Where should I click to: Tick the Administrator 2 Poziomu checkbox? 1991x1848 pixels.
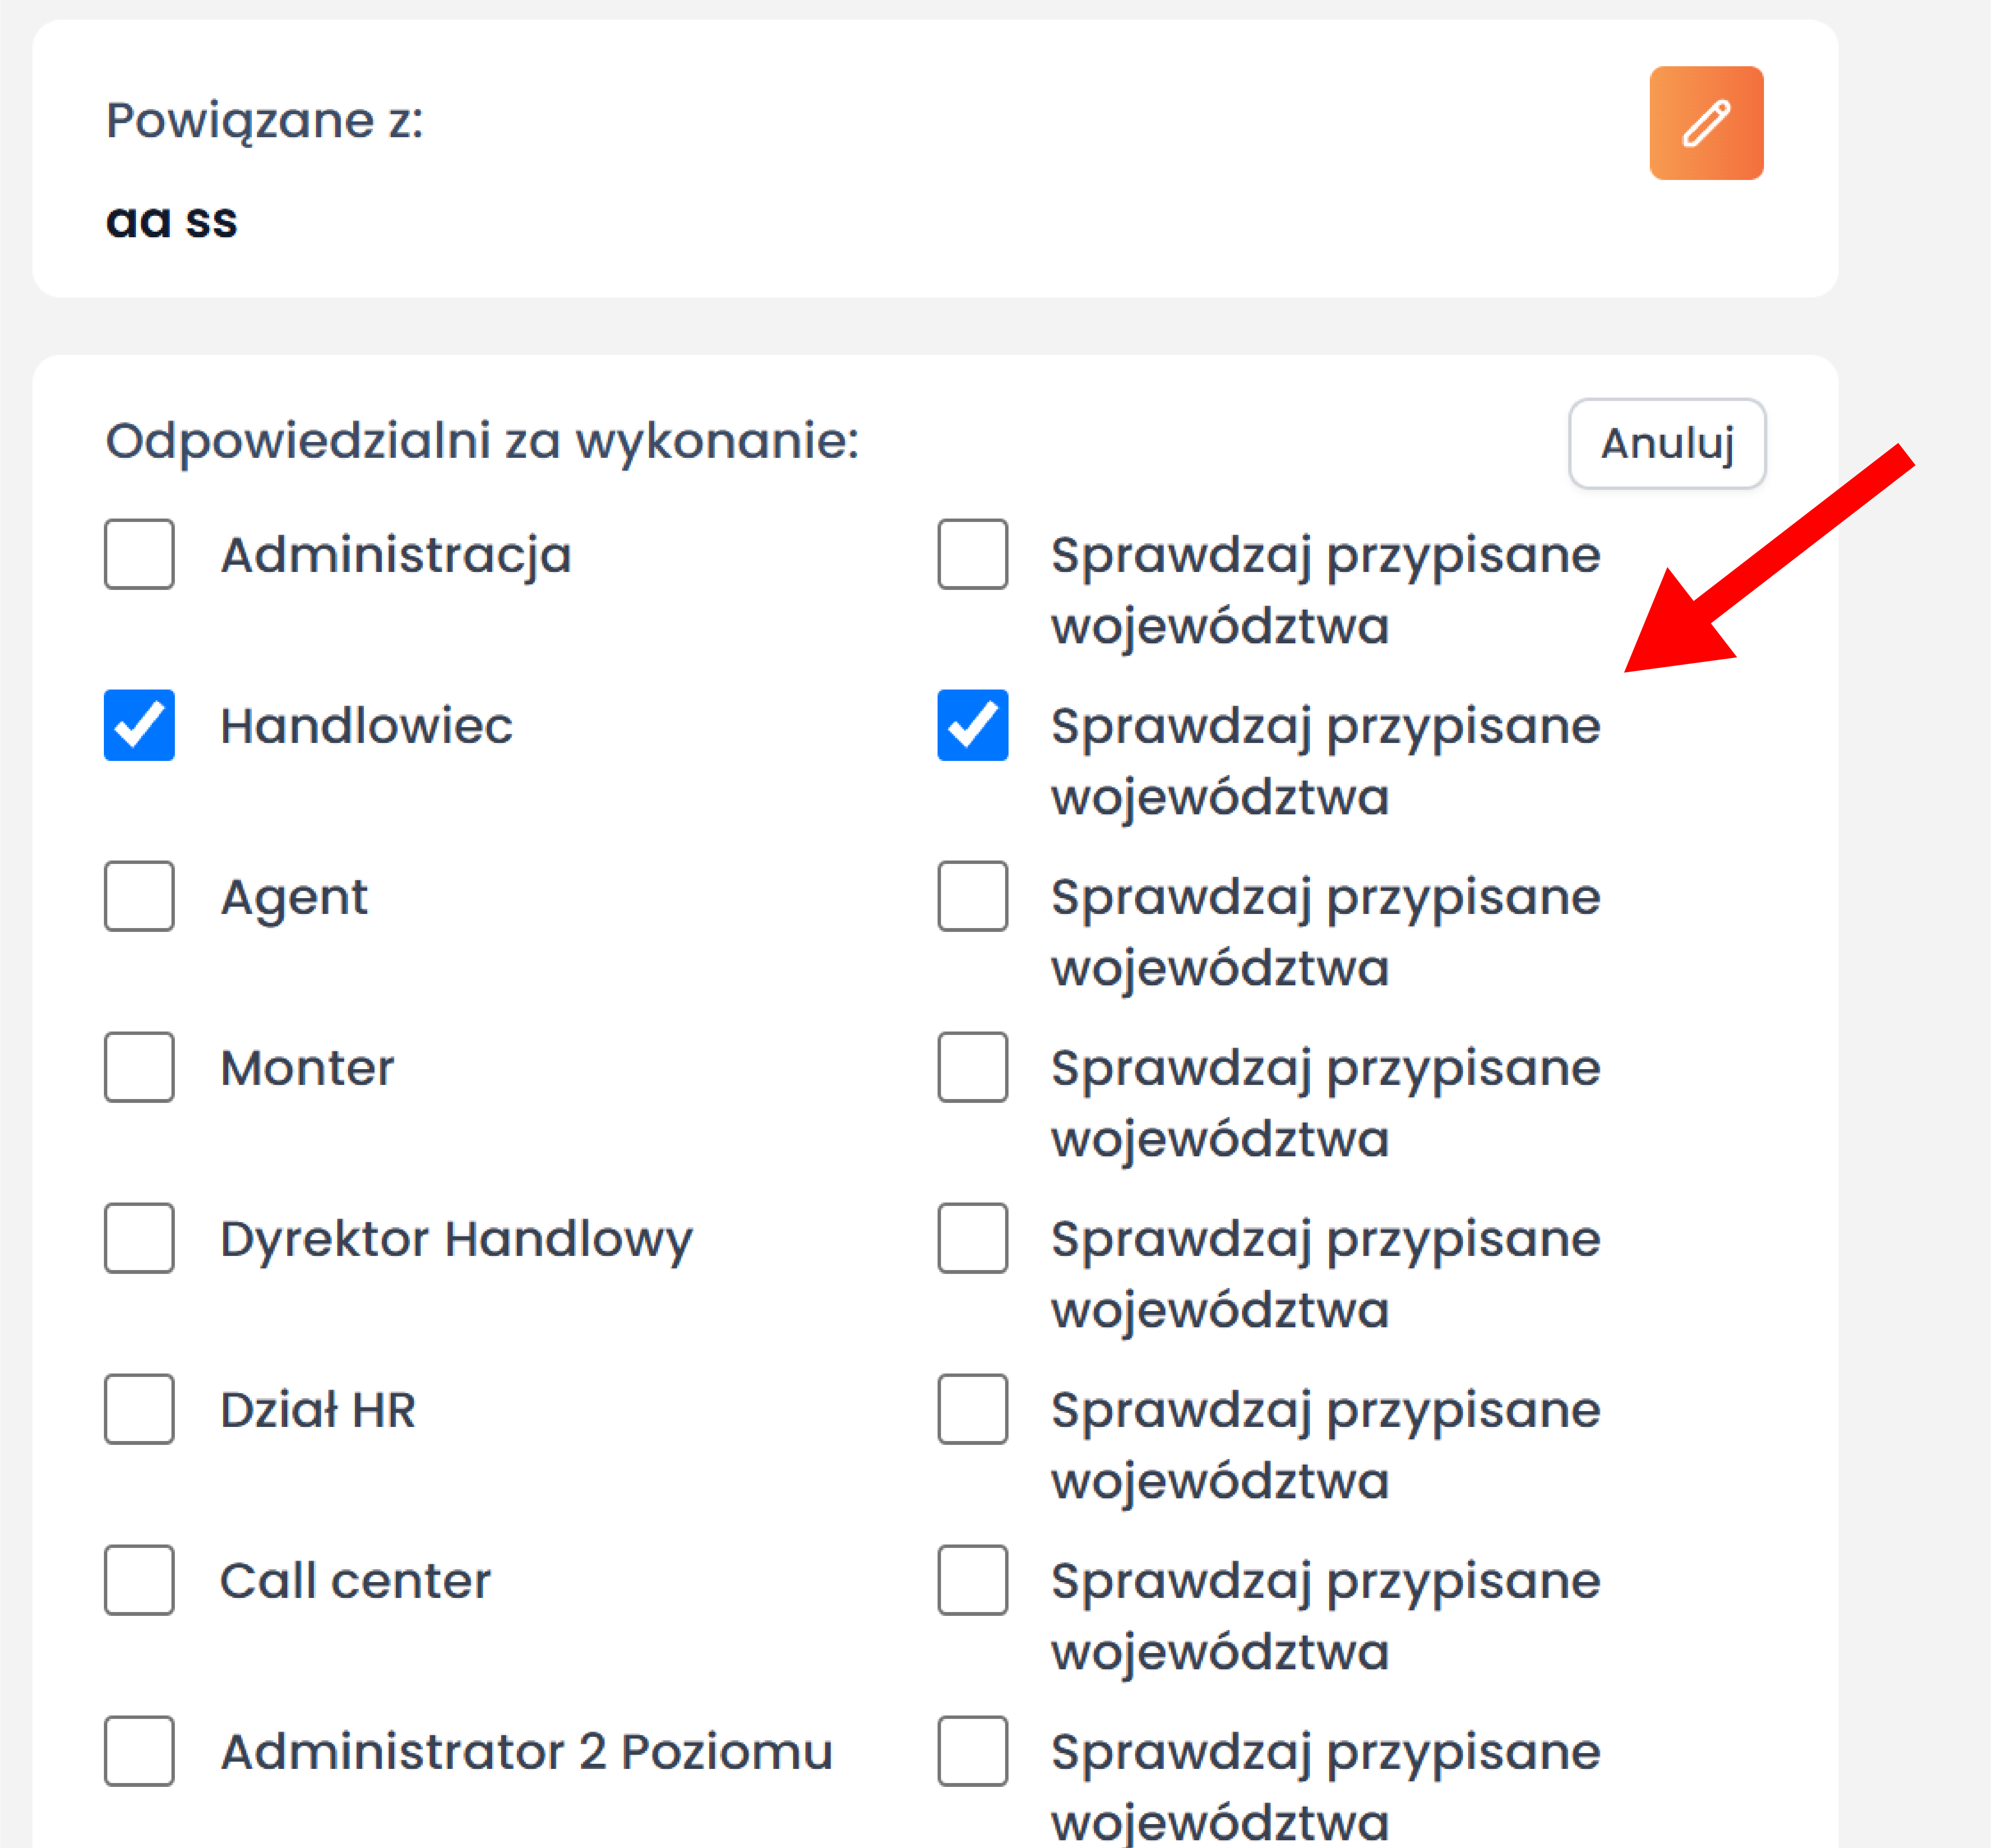[139, 1751]
